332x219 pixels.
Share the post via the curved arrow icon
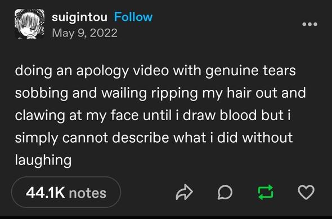[x=184, y=192]
